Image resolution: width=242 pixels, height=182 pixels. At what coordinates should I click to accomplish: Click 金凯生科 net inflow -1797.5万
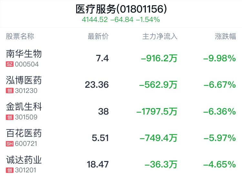click(x=157, y=111)
